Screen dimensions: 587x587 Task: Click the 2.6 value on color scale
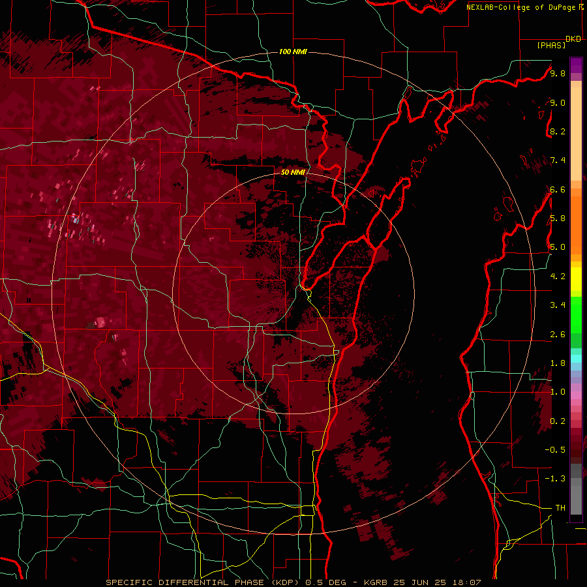tap(558, 335)
